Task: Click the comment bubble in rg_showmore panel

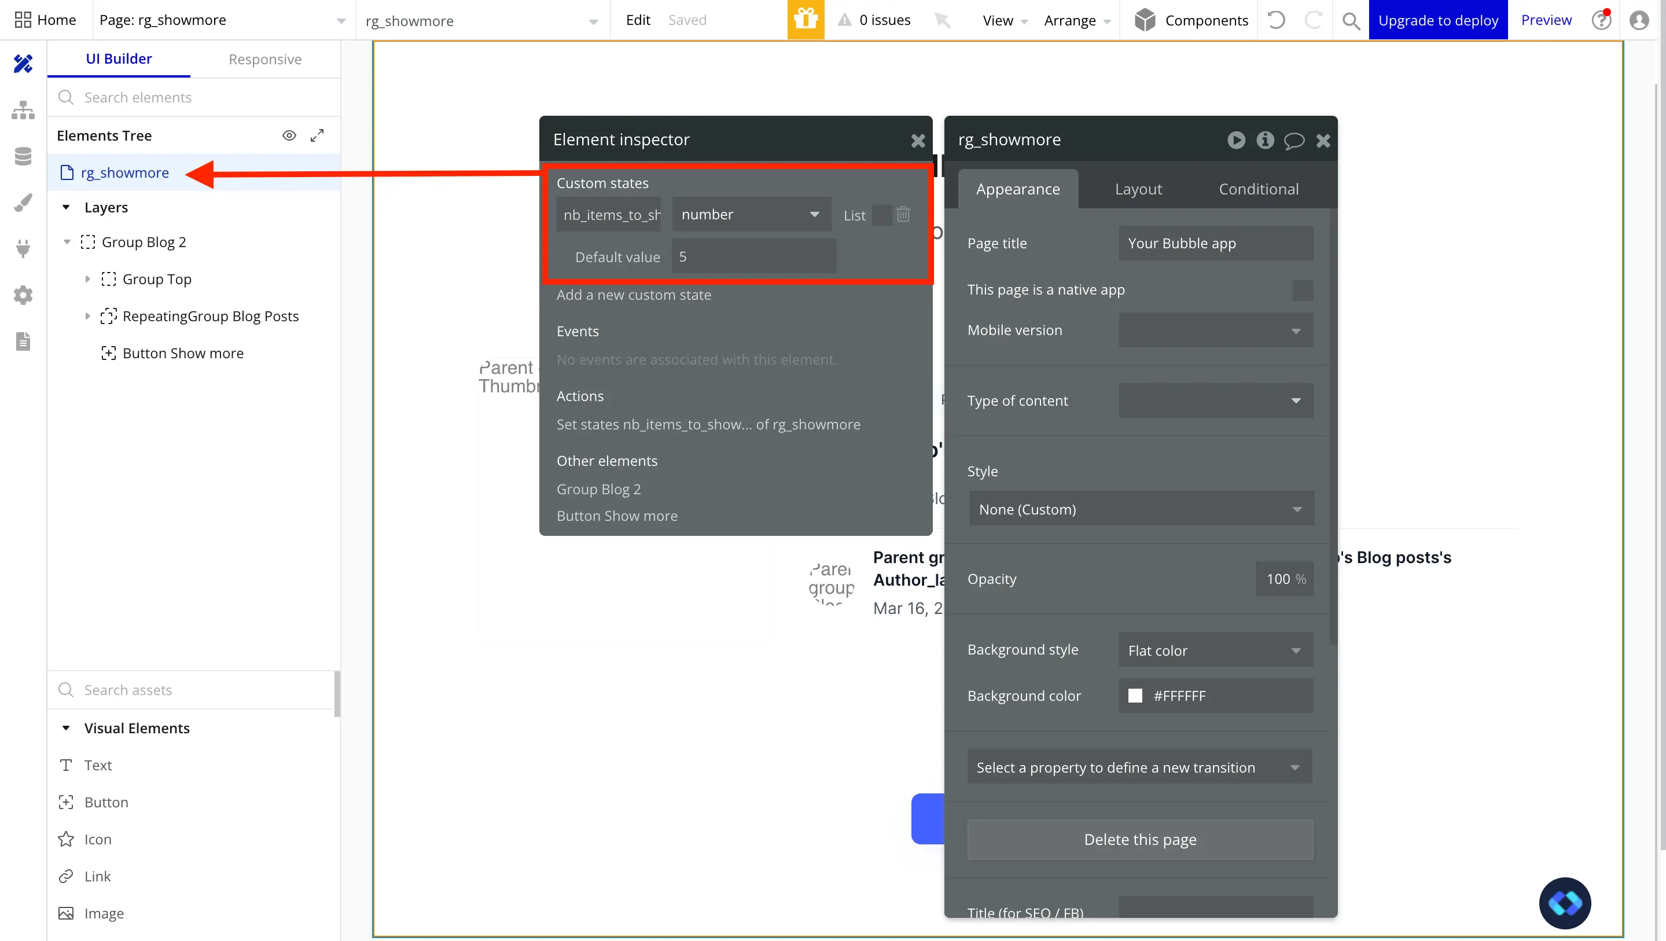Action: [x=1294, y=141]
